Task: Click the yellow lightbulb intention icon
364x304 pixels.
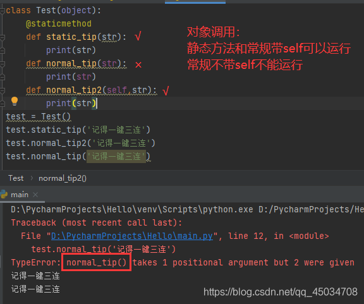Action: point(15,101)
